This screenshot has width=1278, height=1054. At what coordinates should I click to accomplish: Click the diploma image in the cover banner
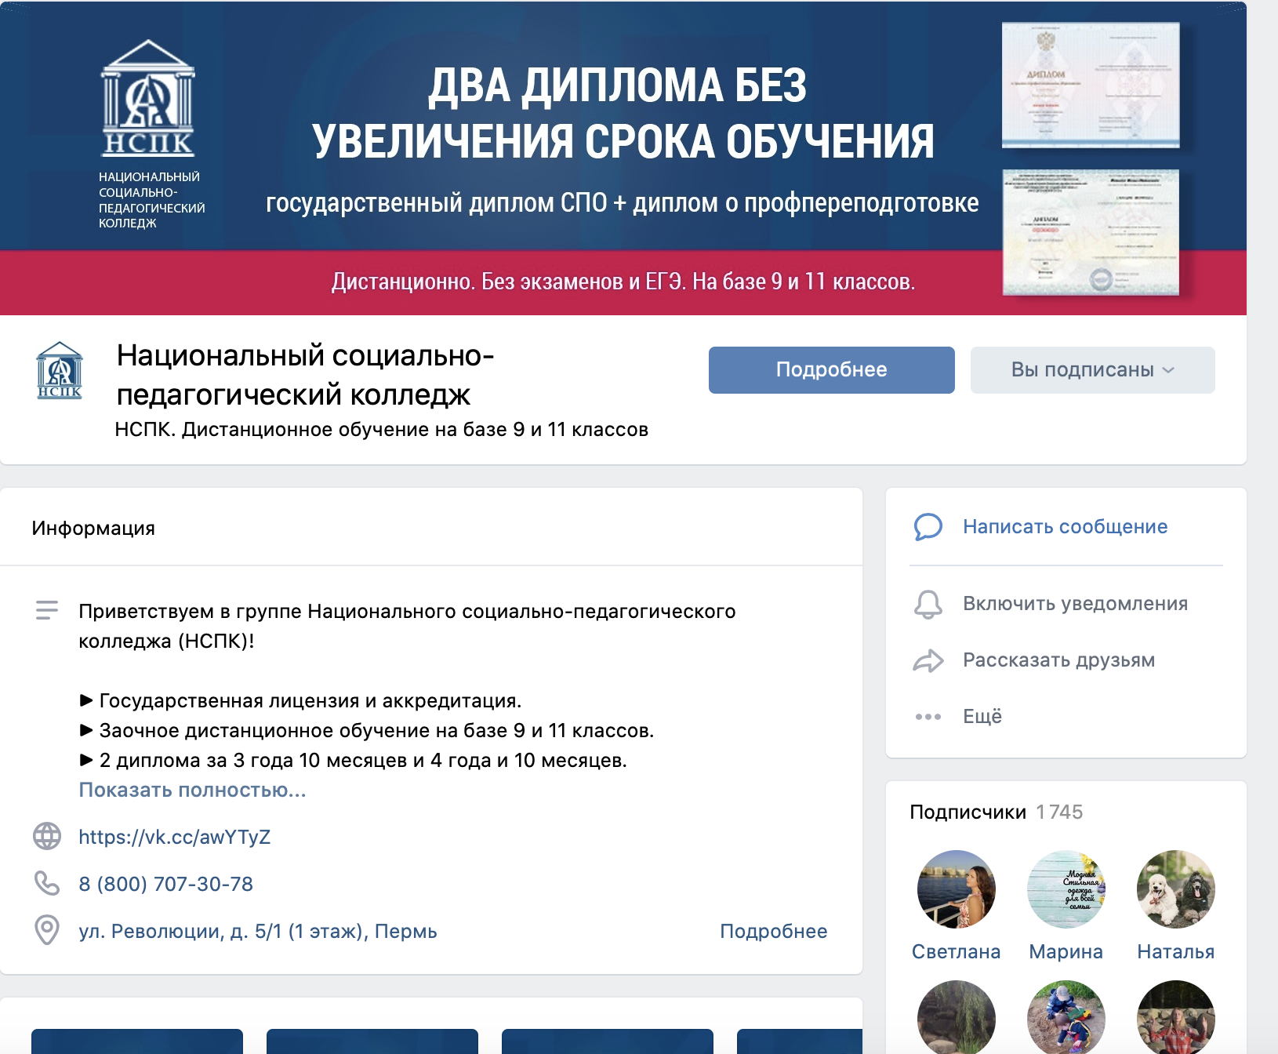pyautogui.click(x=1090, y=85)
